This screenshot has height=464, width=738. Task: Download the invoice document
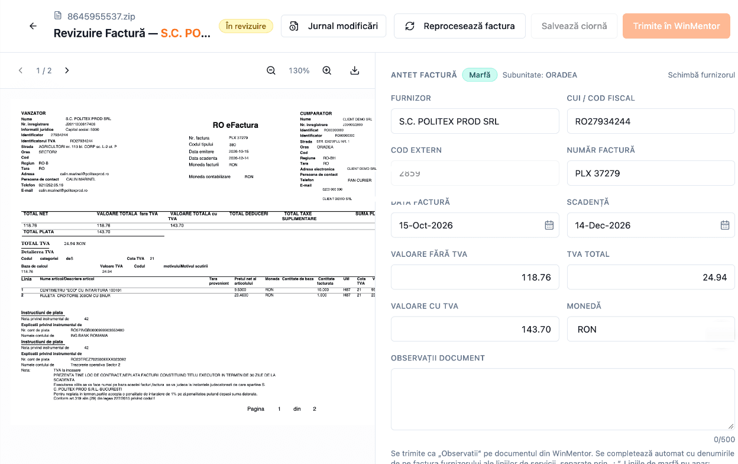(x=355, y=70)
